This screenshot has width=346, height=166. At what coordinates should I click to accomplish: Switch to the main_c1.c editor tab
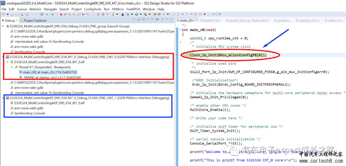(x=333, y=20)
